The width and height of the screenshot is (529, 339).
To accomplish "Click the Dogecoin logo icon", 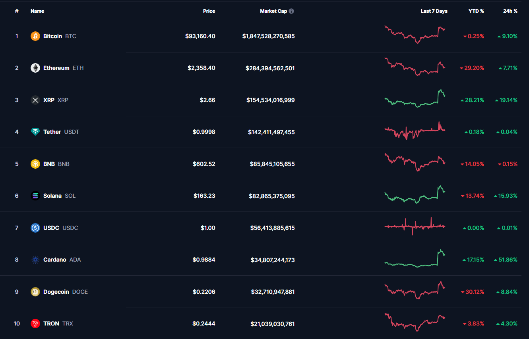I will 35,292.
